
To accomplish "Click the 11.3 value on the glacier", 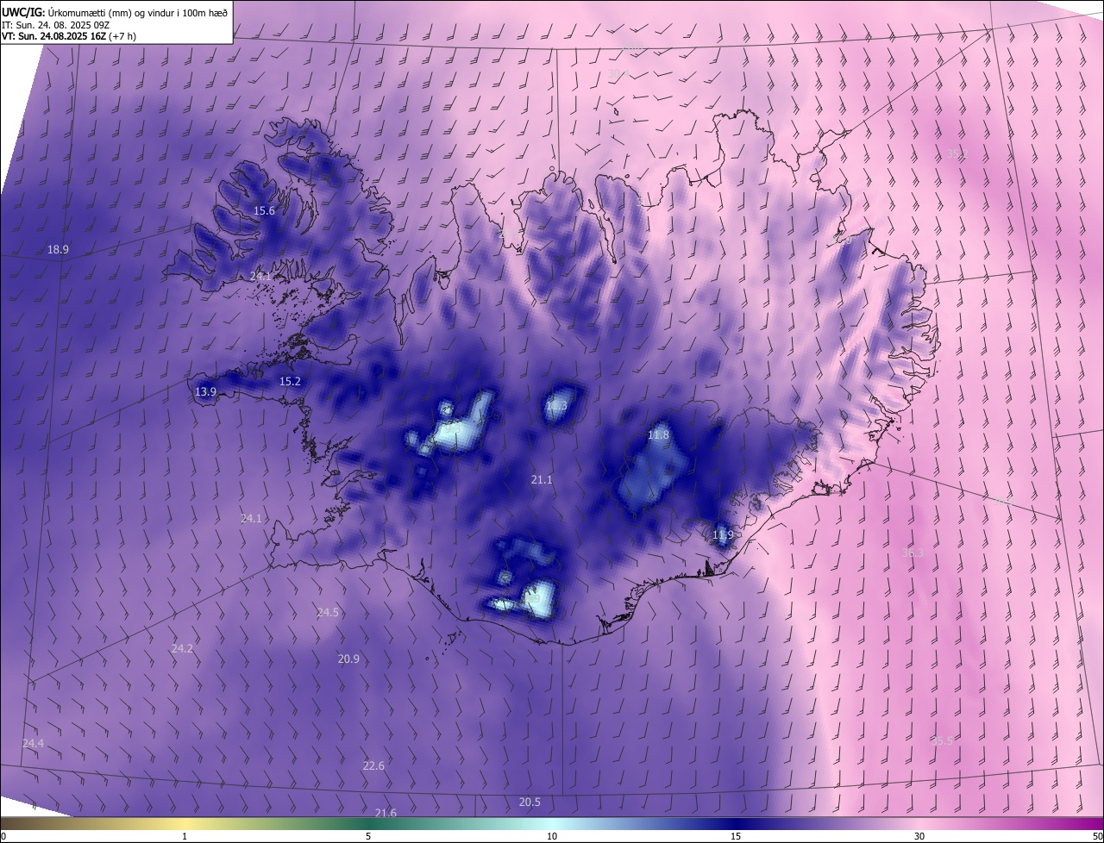I will [556, 405].
